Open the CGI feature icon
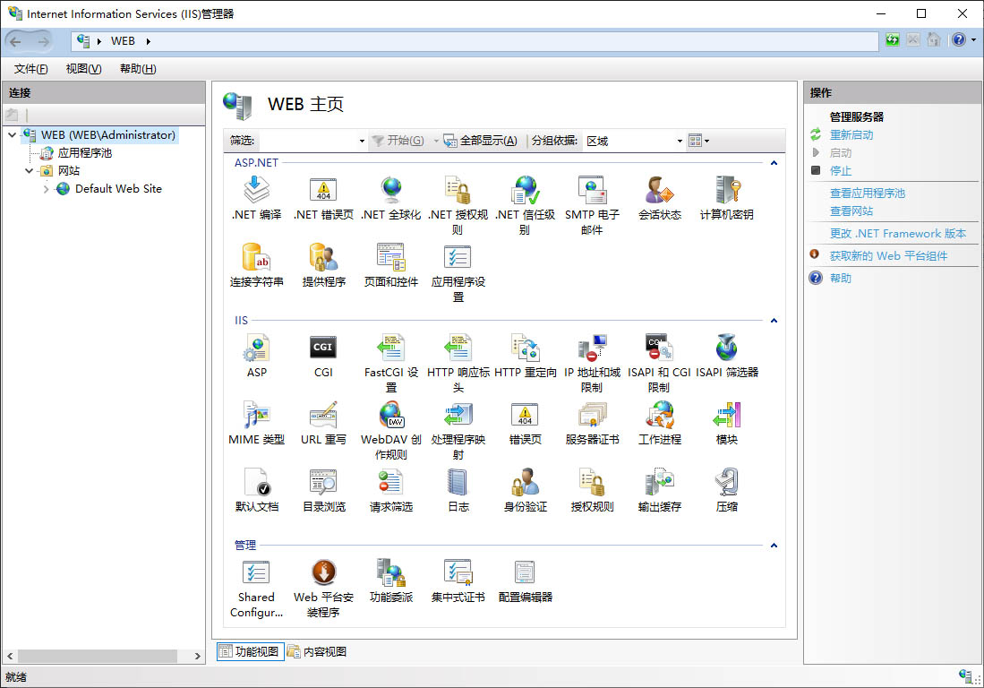This screenshot has width=984, height=688. pos(323,356)
